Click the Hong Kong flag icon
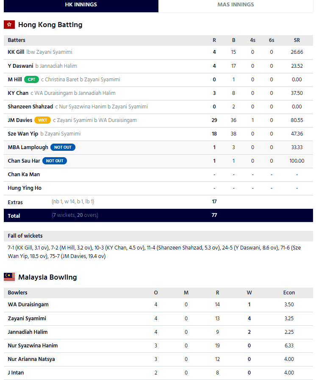The image size is (316, 380). (x=9, y=25)
